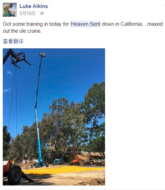Viewport: 165px width, 190px height.
Task: Click the globe public-audience icon
Action: click(x=42, y=13)
